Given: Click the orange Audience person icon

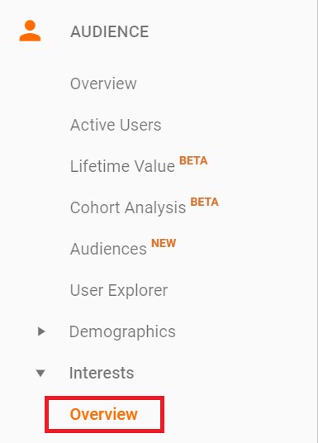Looking at the screenshot, I should [30, 31].
